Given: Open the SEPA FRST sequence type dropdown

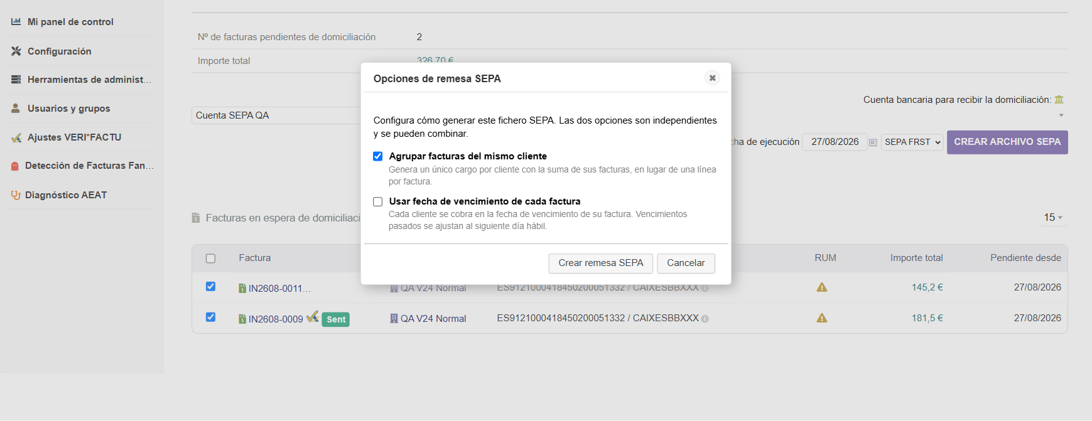Looking at the screenshot, I should coord(912,142).
